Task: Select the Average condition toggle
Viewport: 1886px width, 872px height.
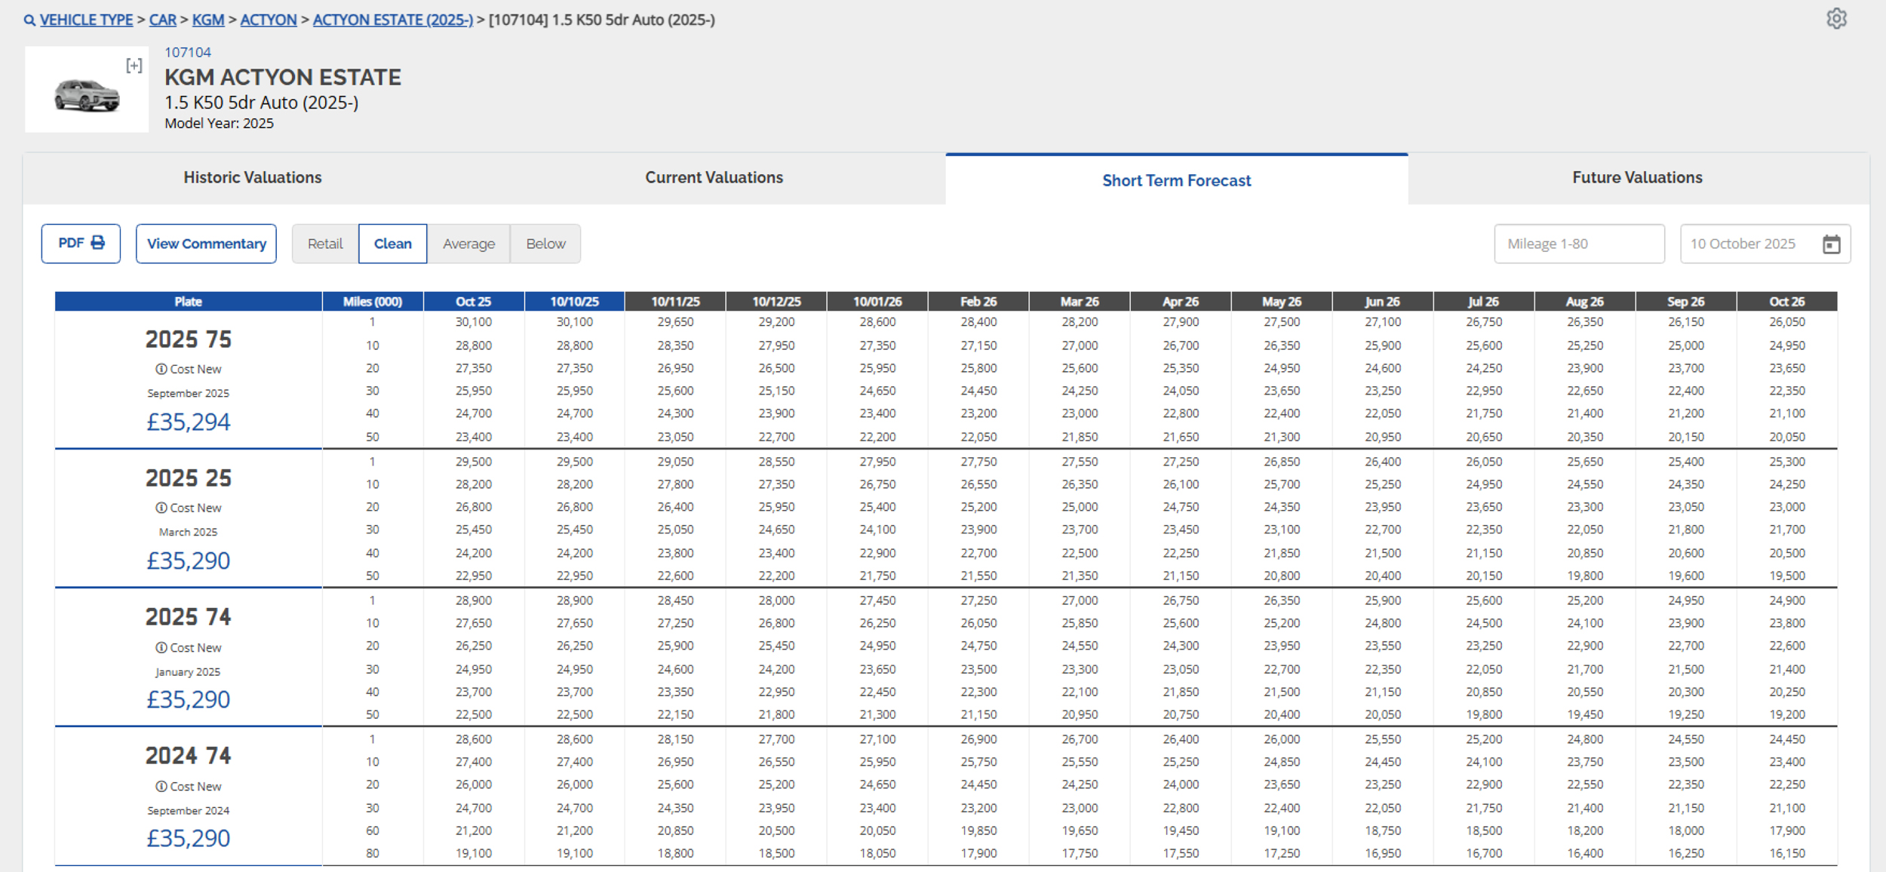Action: pos(468,244)
